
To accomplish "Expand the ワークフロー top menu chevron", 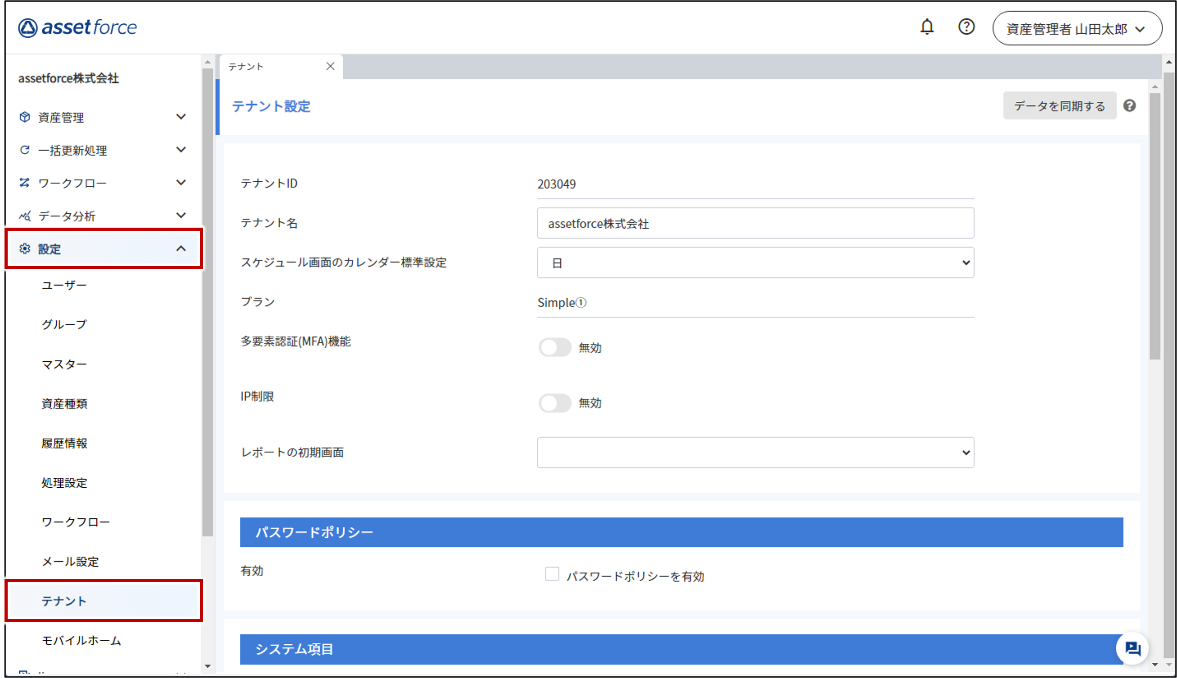I will coord(181,183).
